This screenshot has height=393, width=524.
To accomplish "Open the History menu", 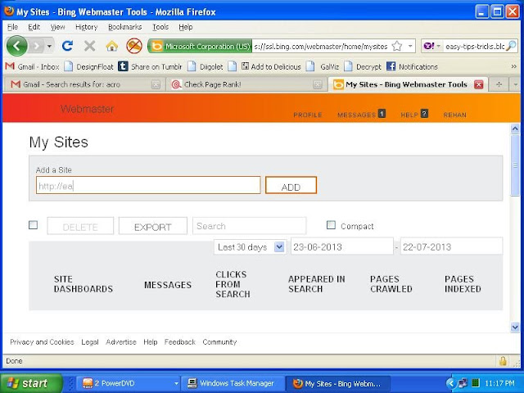I will (86, 27).
